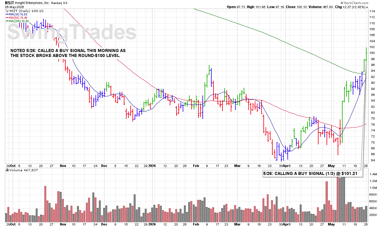Screen dimensions: 382x227
Task: Click the 108 price axis label
Action: pyautogui.click(x=372, y=29)
